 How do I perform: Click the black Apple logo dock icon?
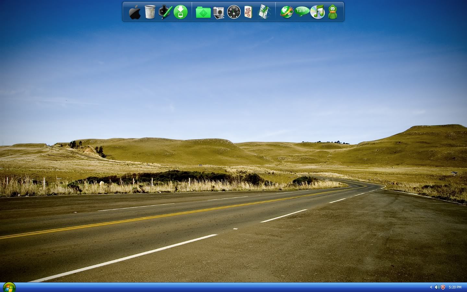pyautogui.click(x=135, y=12)
